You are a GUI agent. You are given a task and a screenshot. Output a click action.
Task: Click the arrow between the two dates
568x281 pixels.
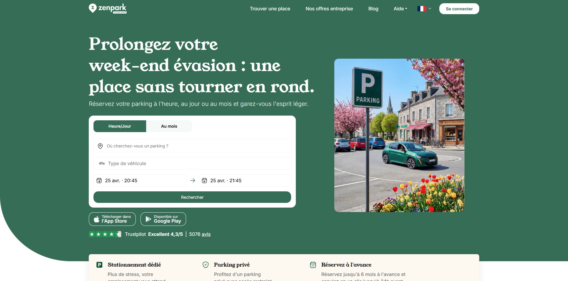(193, 180)
